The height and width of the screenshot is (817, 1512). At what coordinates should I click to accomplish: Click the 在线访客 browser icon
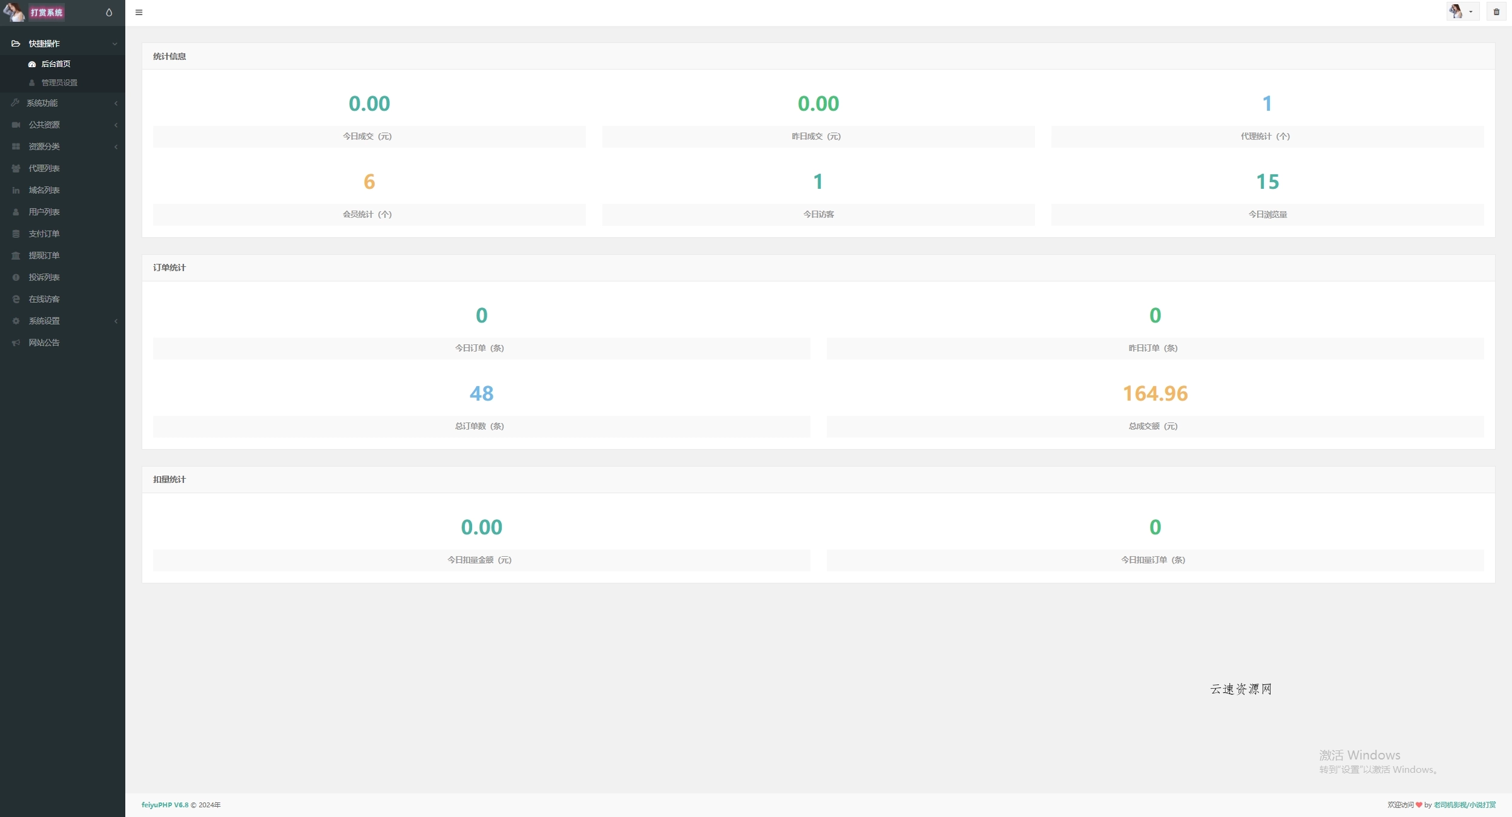click(16, 299)
